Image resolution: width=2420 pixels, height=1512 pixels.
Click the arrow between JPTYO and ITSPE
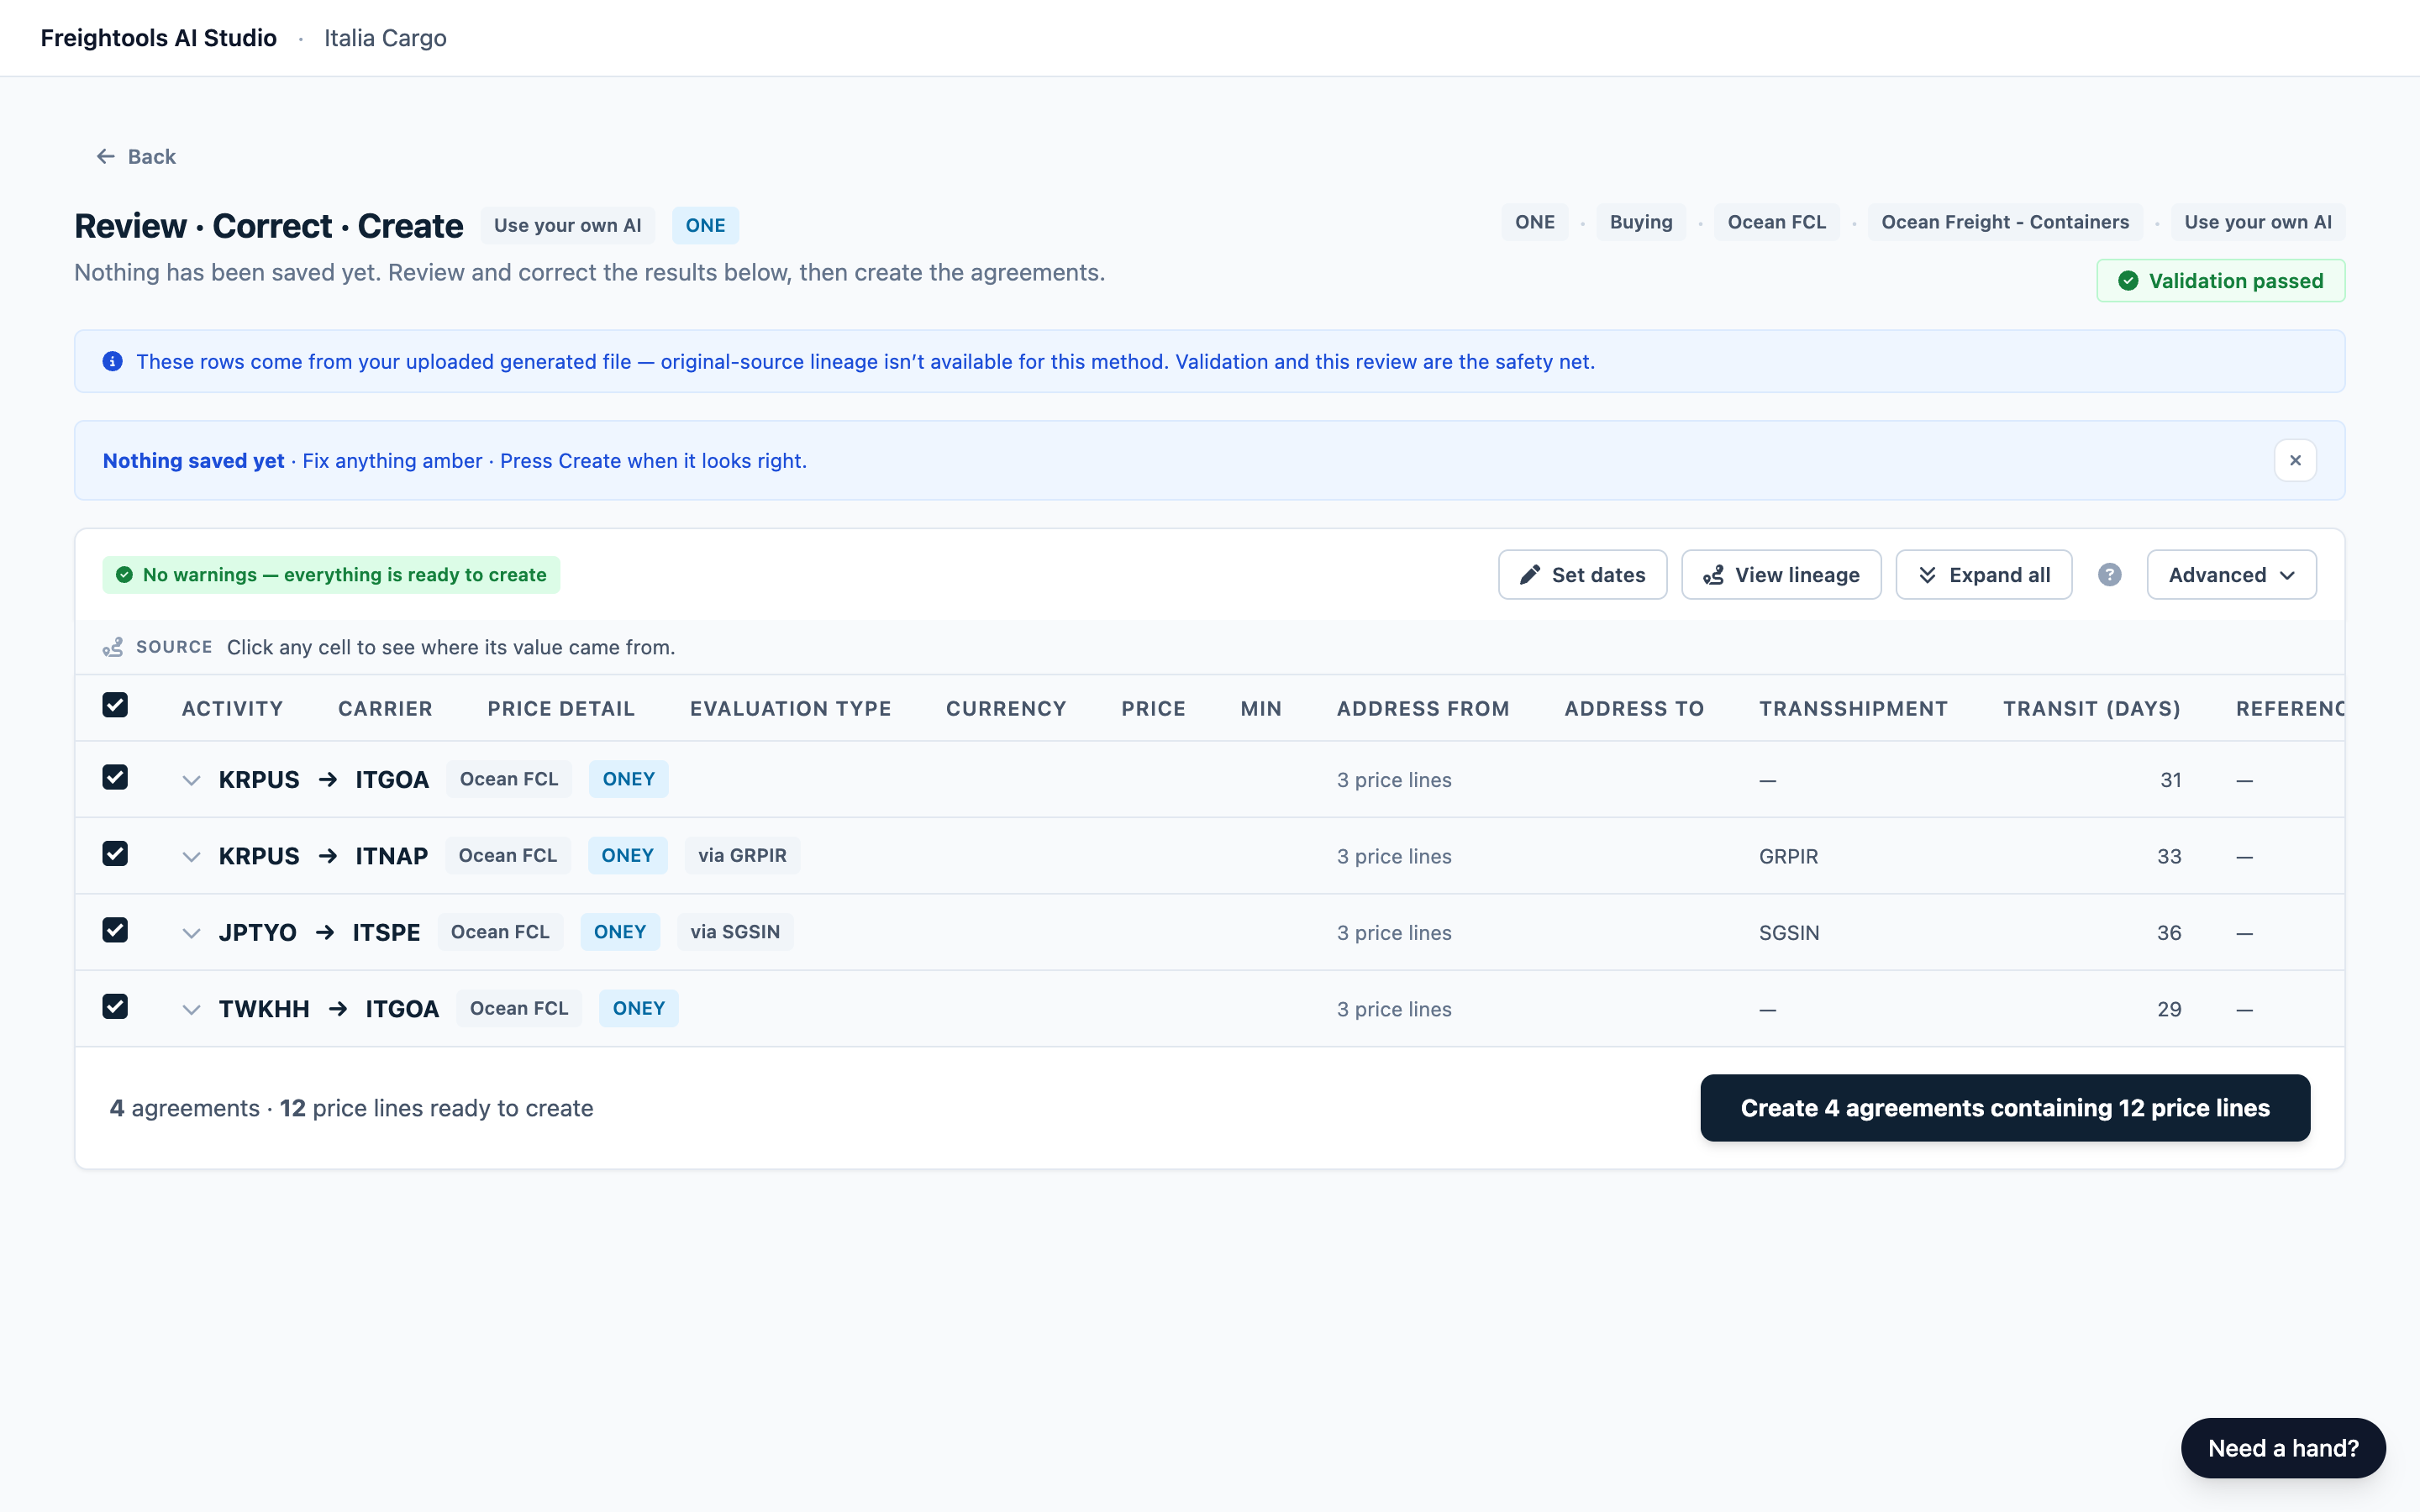tap(324, 932)
